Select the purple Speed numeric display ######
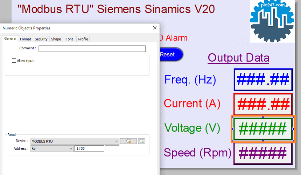The height and width of the screenshot is (175, 301). click(263, 154)
